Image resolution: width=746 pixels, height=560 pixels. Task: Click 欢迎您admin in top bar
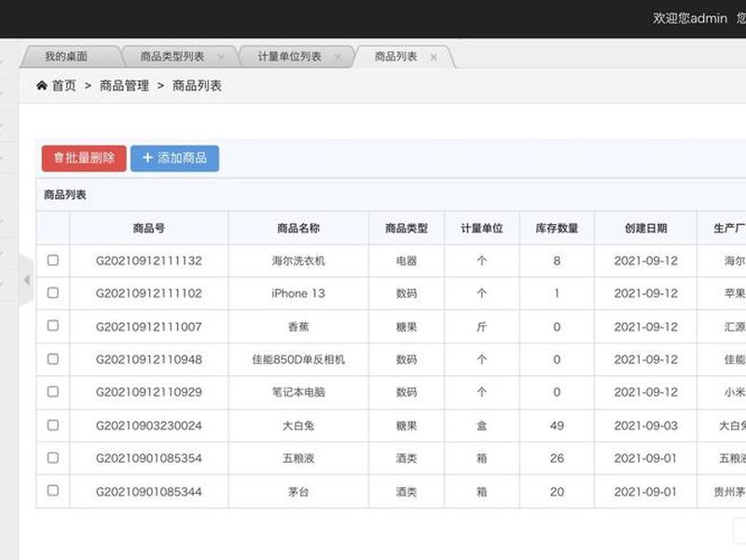[x=689, y=18]
